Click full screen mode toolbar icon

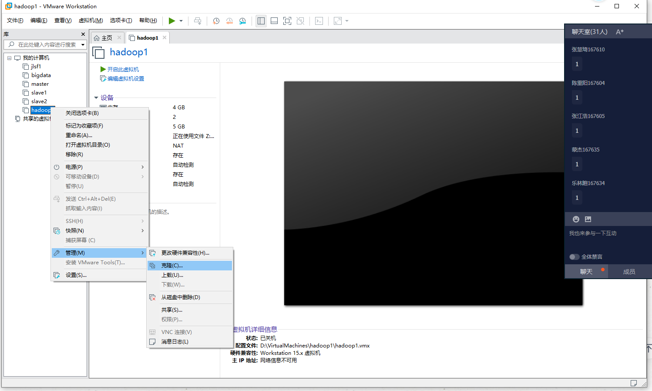pos(287,21)
